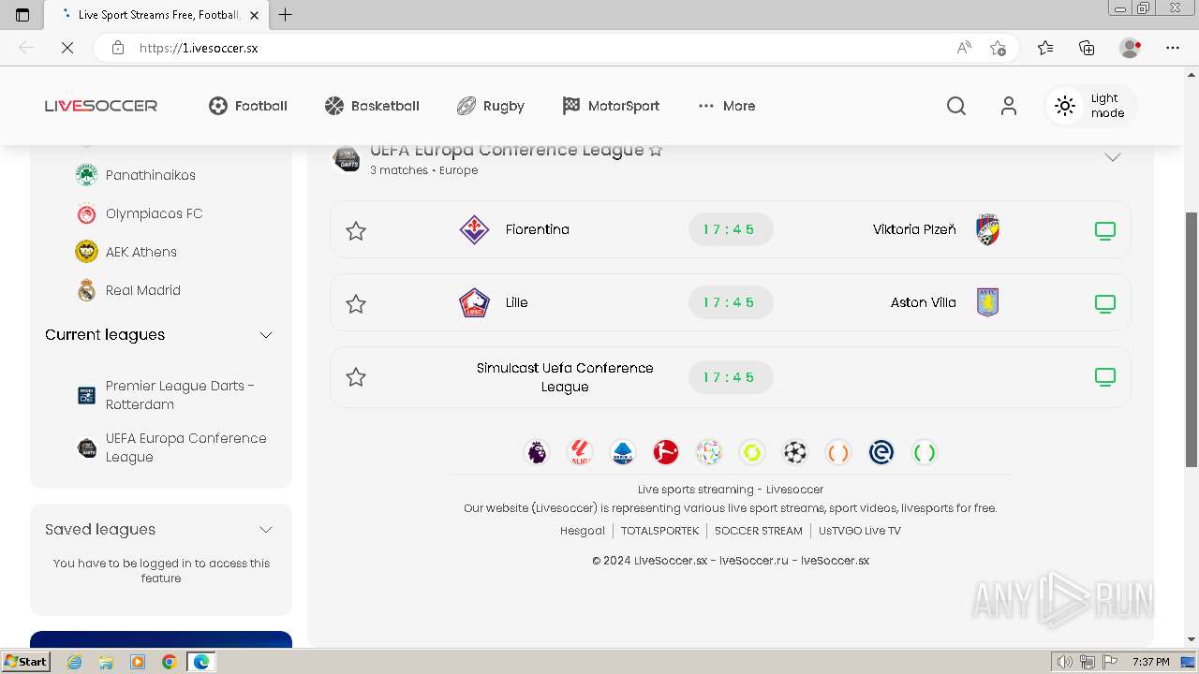The image size is (1199, 674).
Task: Open the Football section
Action: tap(247, 106)
